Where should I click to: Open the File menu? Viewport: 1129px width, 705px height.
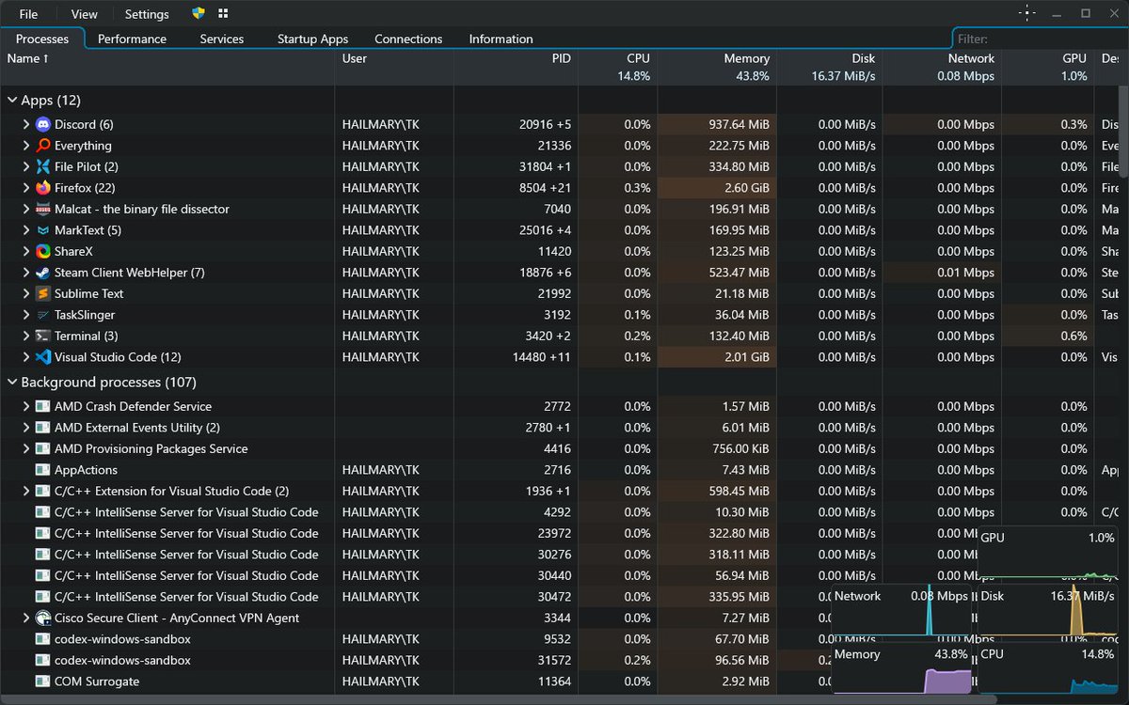coord(28,14)
